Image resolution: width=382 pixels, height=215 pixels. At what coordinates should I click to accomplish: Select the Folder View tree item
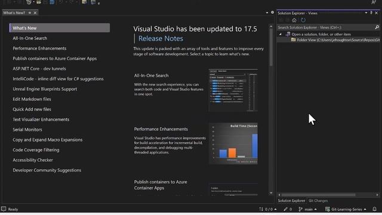click(x=335, y=40)
